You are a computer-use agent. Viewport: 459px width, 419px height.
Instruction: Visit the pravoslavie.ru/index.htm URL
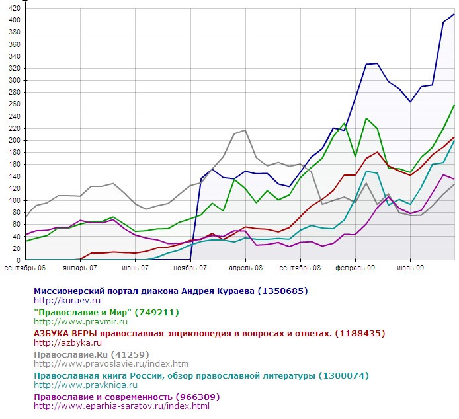(x=110, y=363)
